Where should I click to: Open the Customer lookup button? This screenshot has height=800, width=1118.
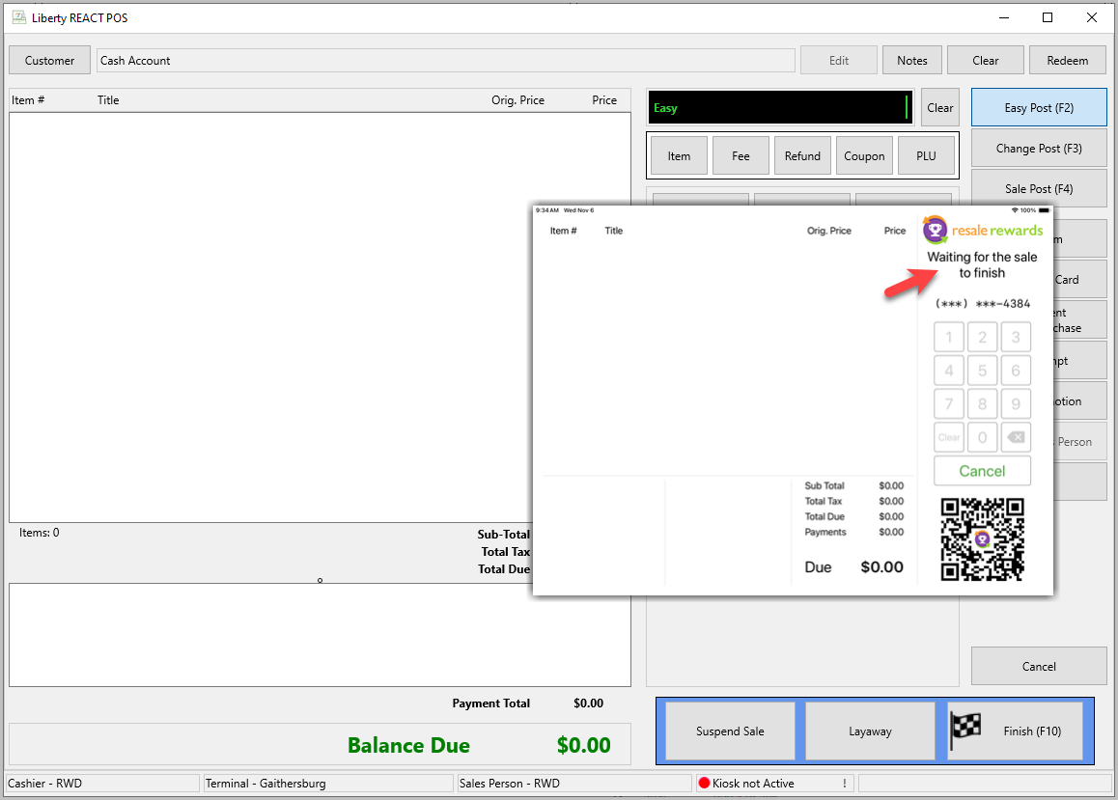49,61
